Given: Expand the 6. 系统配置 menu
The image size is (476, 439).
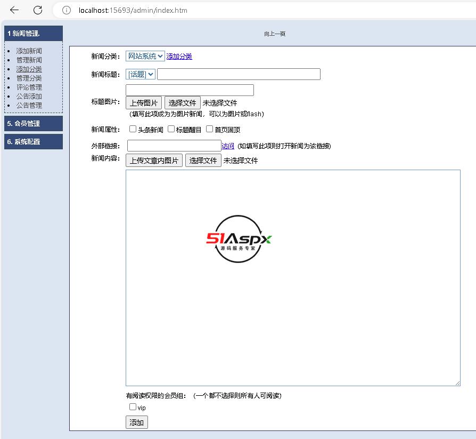Looking at the screenshot, I should coord(34,142).
